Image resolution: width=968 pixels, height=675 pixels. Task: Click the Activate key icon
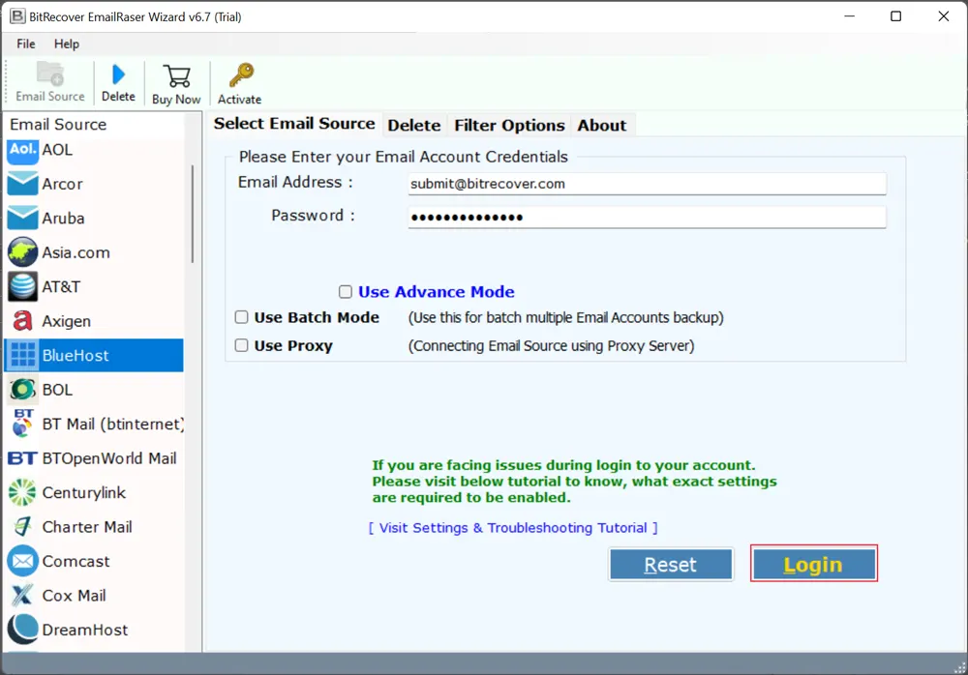[241, 75]
